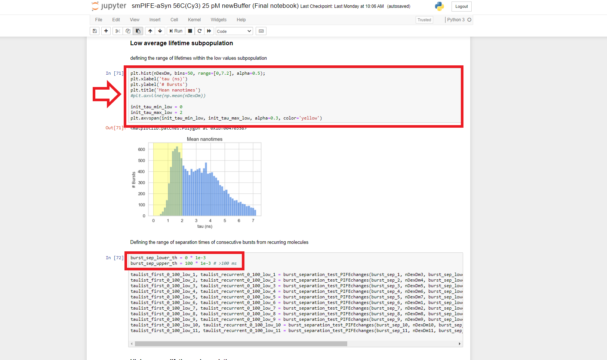Open the command palette keyboard icon

[x=261, y=31]
